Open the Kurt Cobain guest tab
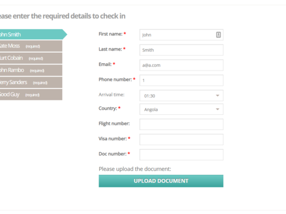This screenshot has height=214, width=286. 31,58
